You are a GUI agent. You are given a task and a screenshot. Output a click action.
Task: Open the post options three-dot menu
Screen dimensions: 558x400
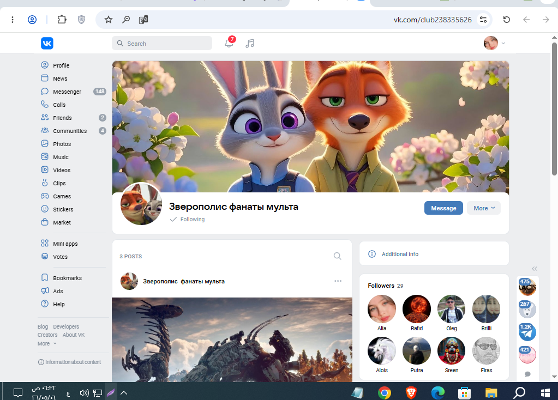click(338, 281)
